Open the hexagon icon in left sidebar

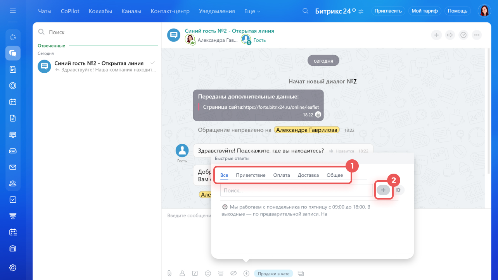[x=13, y=86]
